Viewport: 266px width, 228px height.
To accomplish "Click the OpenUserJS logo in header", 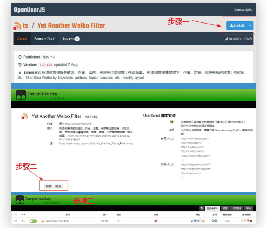I will click(x=30, y=9).
